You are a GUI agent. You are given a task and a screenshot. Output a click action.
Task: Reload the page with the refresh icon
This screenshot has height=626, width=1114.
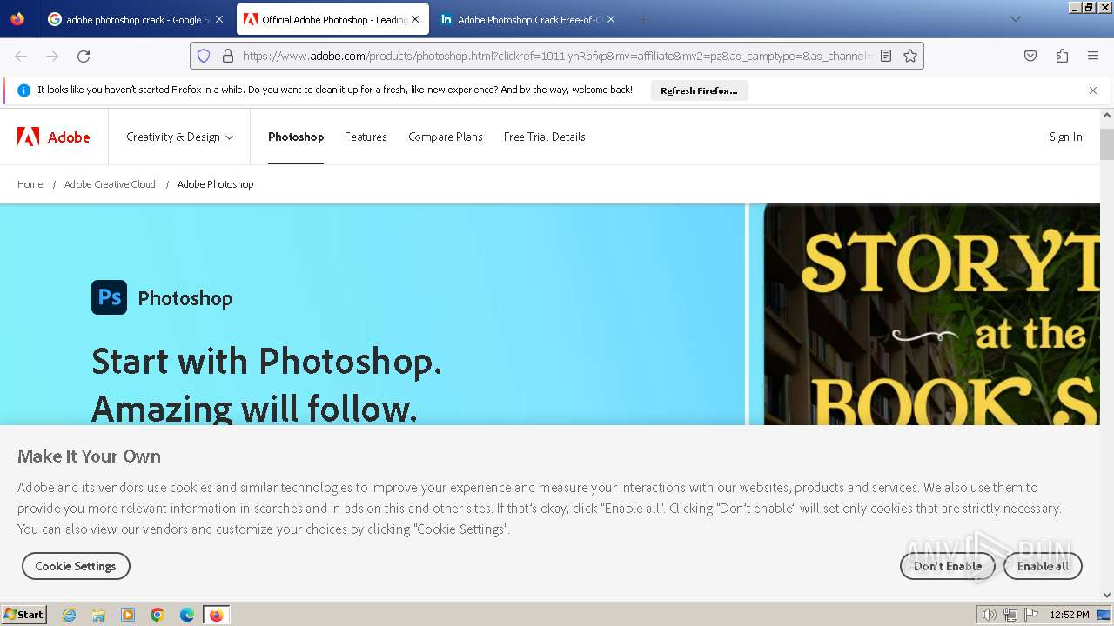click(x=84, y=56)
